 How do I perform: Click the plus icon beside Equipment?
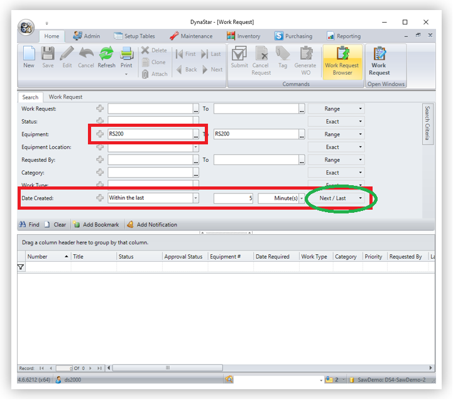[x=100, y=134]
